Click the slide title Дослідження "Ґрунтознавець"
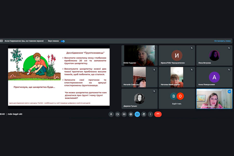This screenshot has height=156, width=234. 85,53
